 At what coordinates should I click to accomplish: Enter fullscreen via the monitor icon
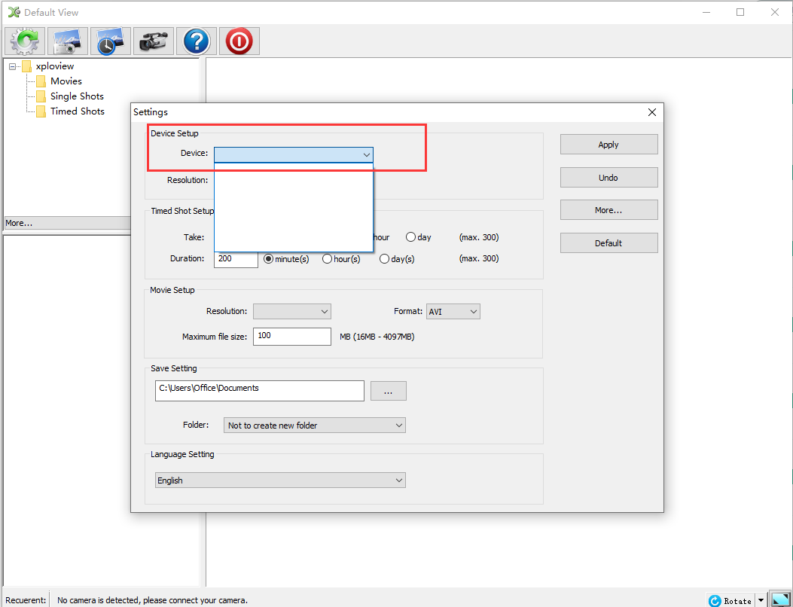click(x=779, y=599)
